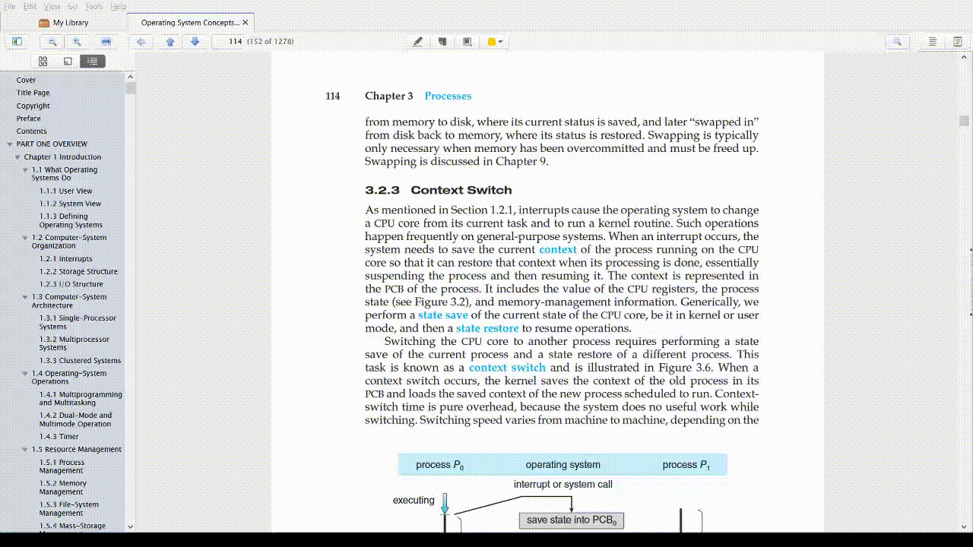Toggle the left sidebar panel

[x=17, y=42]
